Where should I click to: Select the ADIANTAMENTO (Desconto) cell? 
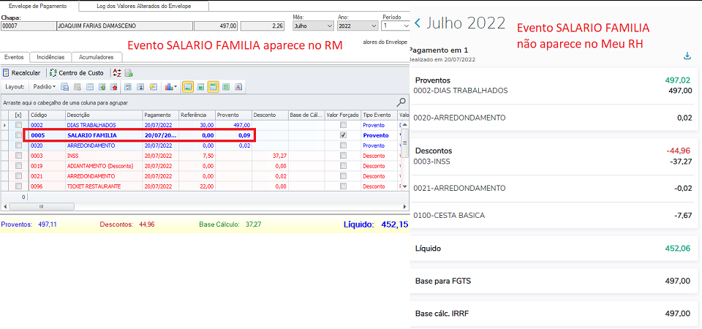tap(104, 166)
